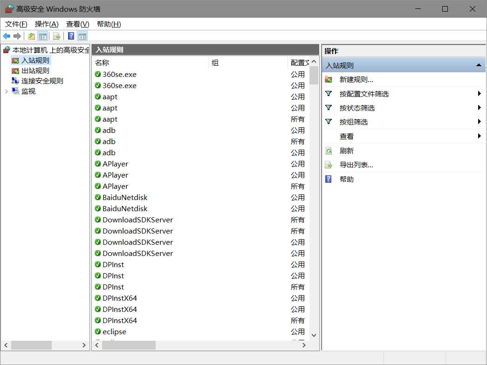Click the funnel icon beside 按组筛选
This screenshot has width=487, height=365.
(x=328, y=122)
